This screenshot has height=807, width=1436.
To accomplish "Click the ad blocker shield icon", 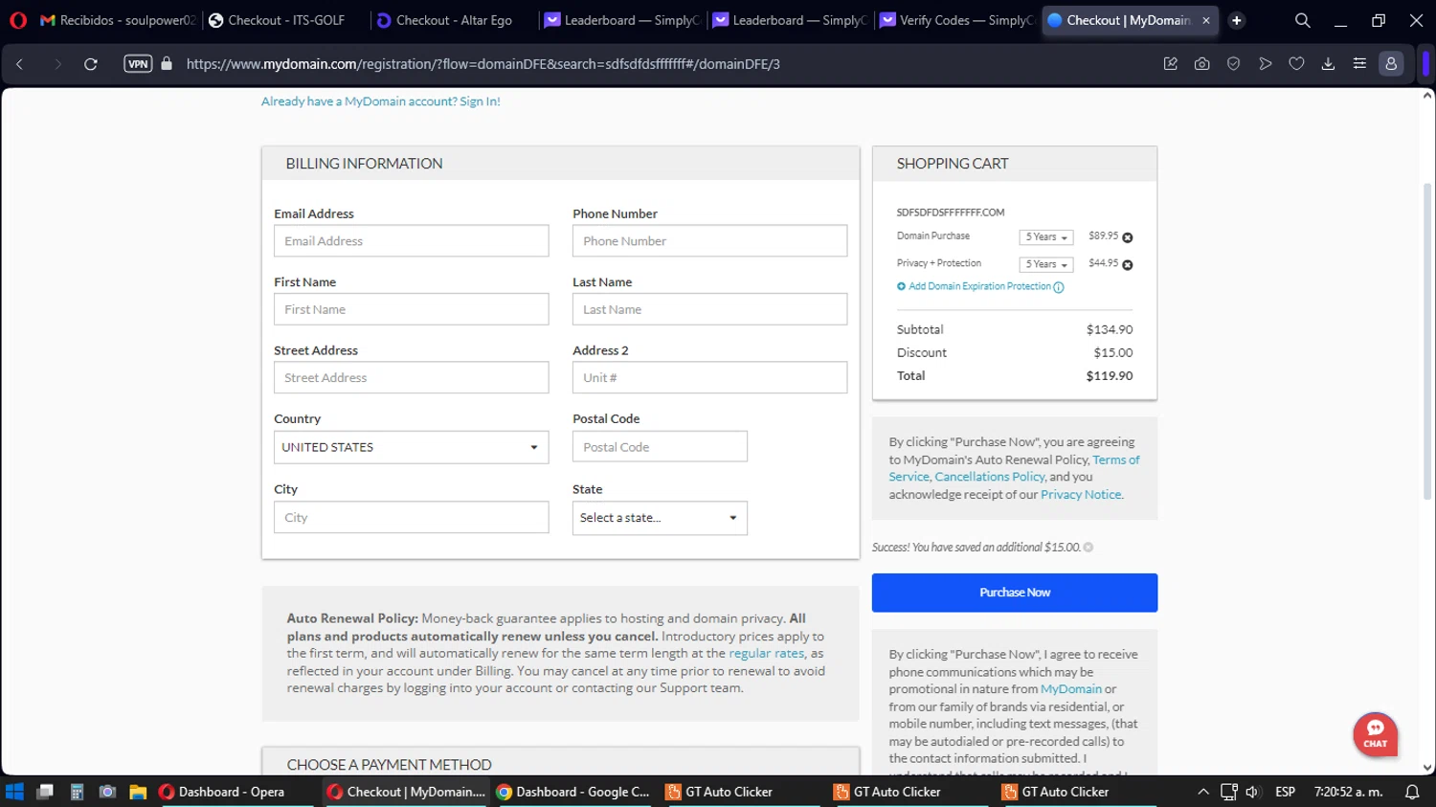I will (1233, 64).
